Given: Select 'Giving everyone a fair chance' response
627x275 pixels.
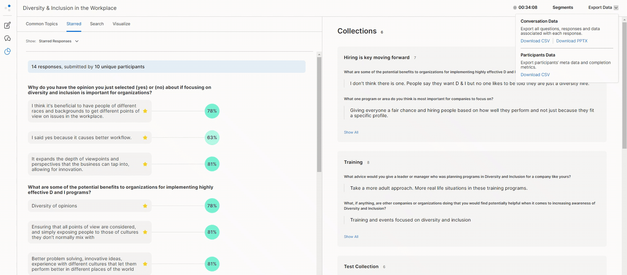Looking at the screenshot, I should 472,113.
